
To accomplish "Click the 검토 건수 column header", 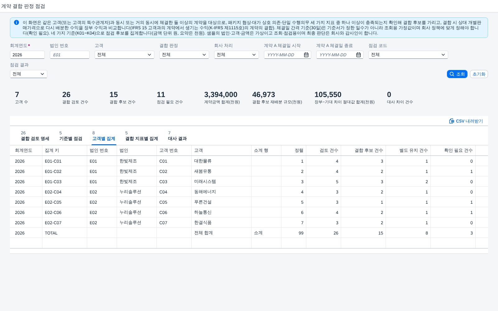I will [324, 151].
